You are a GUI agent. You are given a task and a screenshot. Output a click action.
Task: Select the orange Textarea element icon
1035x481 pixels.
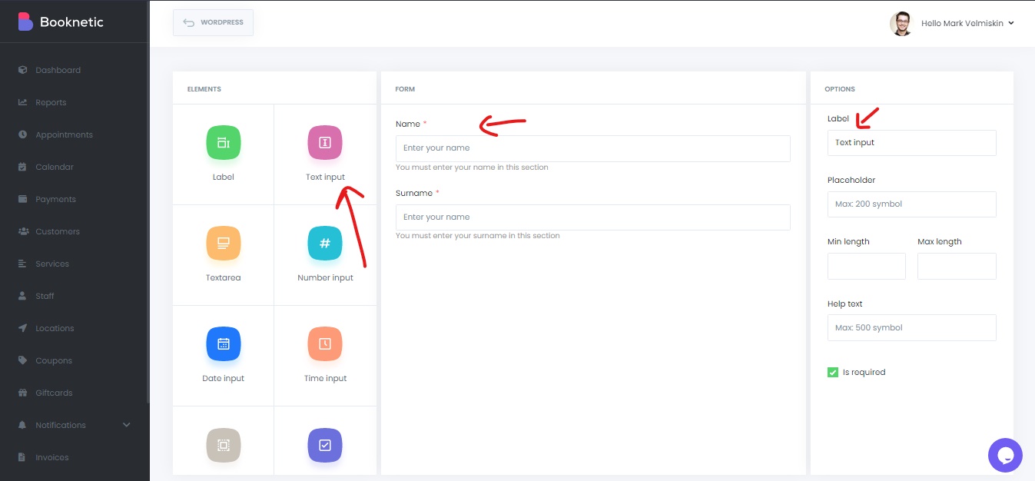224,243
